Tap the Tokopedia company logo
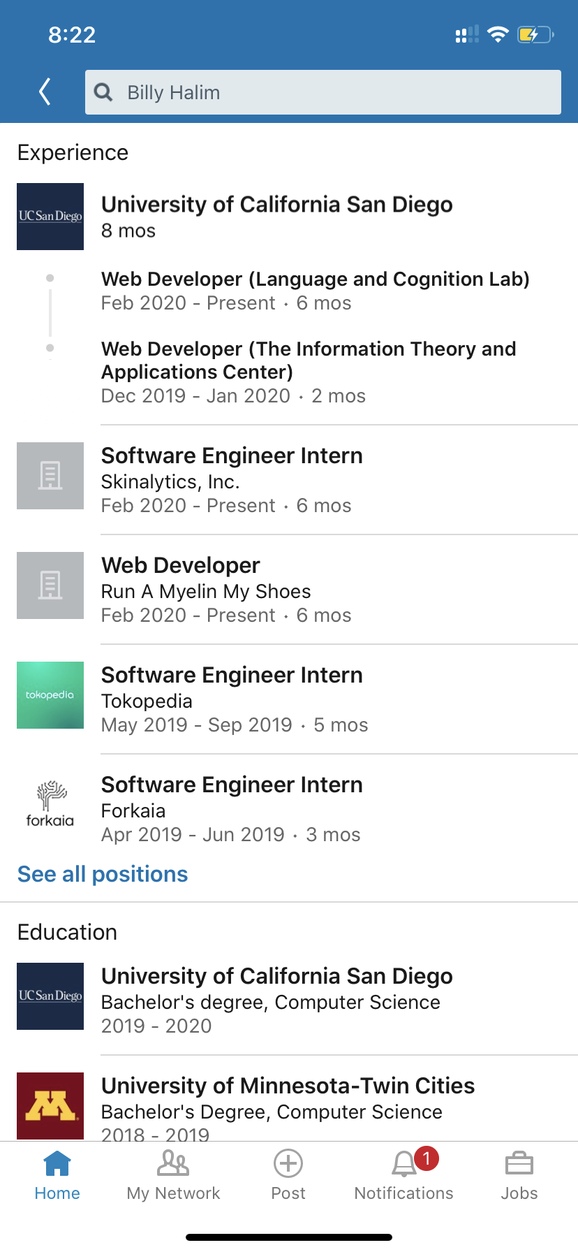 tap(50, 695)
